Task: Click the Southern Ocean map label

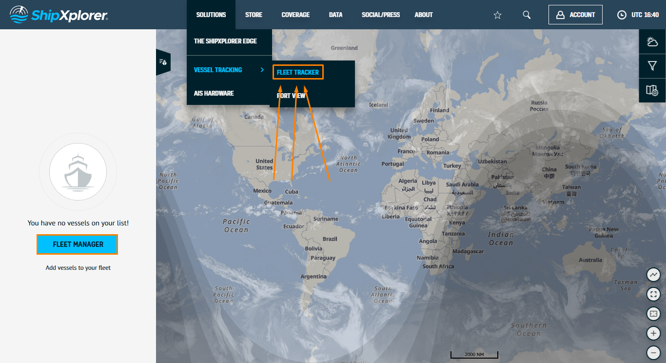Action: pyautogui.click(x=529, y=329)
